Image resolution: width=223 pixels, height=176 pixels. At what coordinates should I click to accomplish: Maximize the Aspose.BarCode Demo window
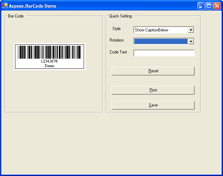click(209, 6)
